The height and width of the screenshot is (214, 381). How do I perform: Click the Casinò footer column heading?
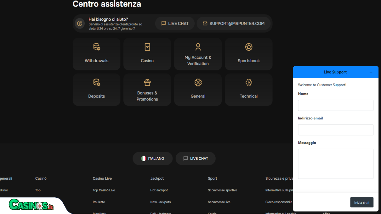pyautogui.click(x=41, y=178)
